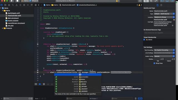Uncheck Alerts target membership

[144, 40]
